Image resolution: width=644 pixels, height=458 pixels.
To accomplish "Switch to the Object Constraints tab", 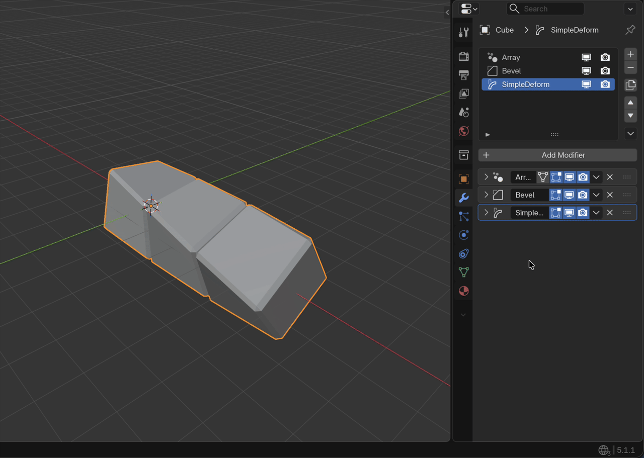I will pyautogui.click(x=463, y=253).
